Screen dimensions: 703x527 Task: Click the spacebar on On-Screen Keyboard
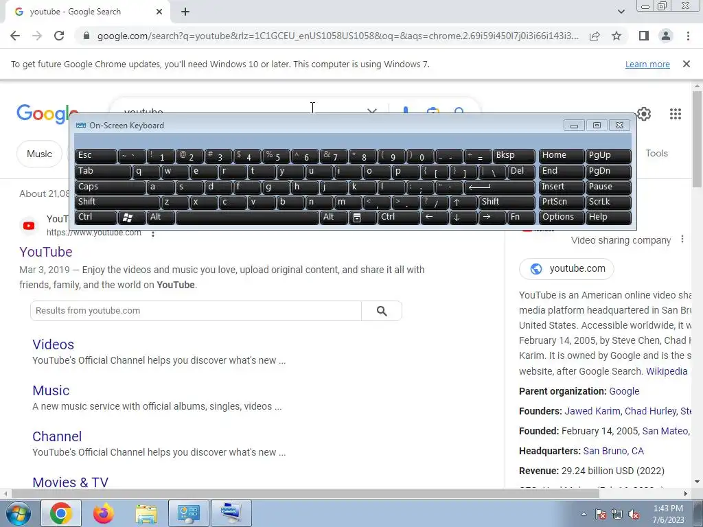(247, 217)
